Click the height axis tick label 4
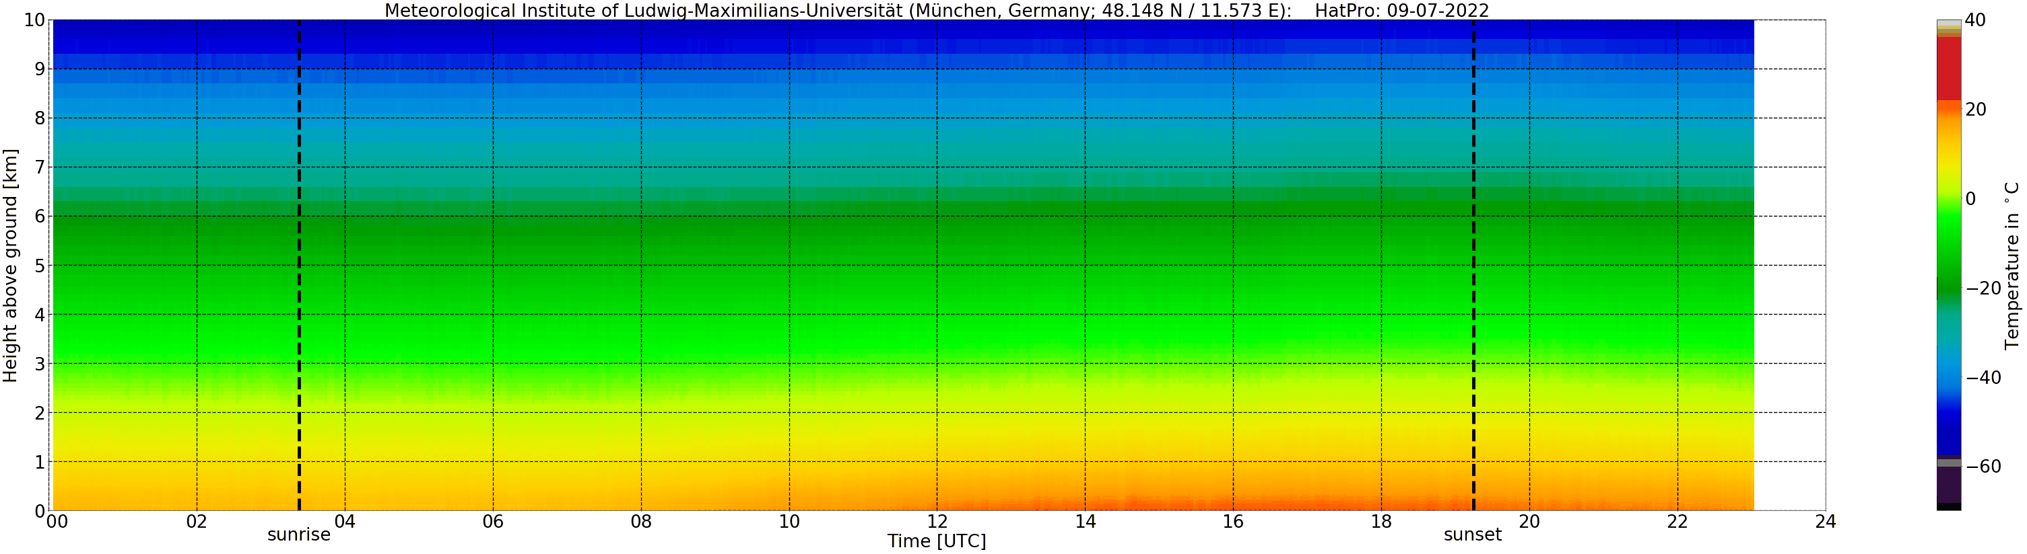This screenshot has width=2027, height=554. pos(40,315)
